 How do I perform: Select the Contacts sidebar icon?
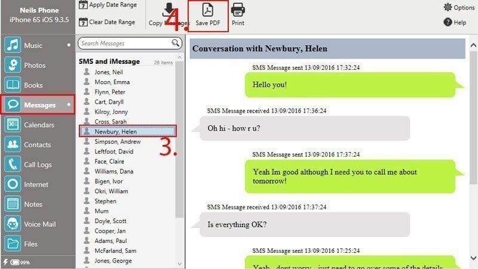click(13, 144)
